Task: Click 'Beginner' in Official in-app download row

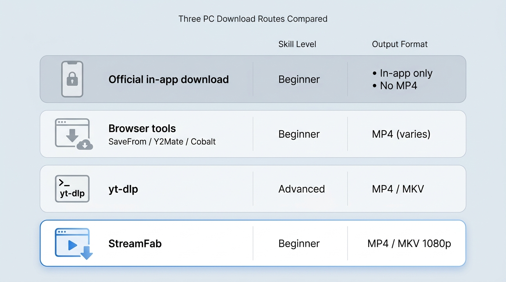Action: tap(299, 80)
